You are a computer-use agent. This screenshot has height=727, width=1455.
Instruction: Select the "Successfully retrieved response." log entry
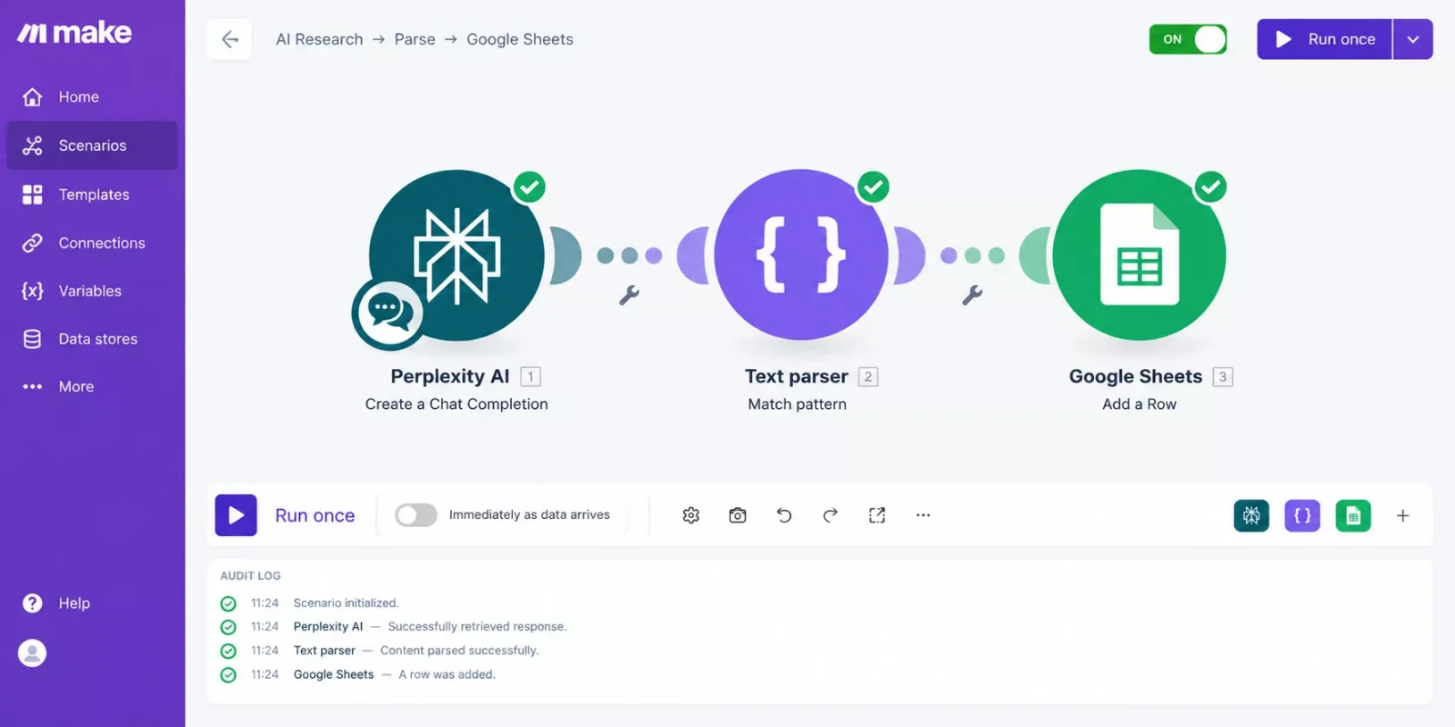[477, 626]
